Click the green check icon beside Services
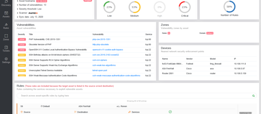The height and width of the screenshot is (114, 261). 170,112
